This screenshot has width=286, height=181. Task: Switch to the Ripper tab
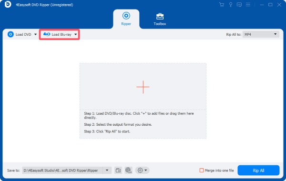(126, 19)
